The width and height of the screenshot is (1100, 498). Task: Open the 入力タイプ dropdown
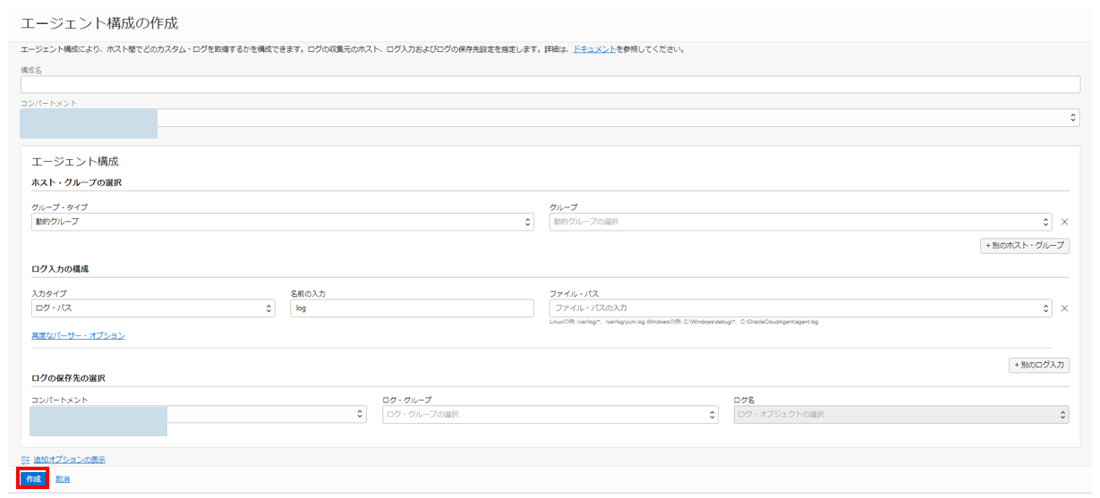(152, 308)
